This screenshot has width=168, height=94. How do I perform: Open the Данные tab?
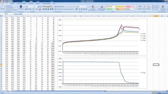point(38,3)
